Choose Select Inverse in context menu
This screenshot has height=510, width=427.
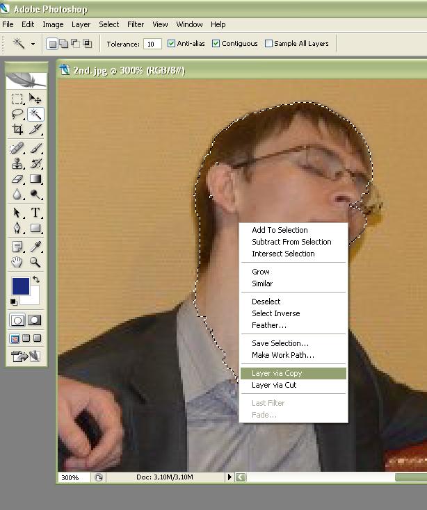click(x=293, y=313)
